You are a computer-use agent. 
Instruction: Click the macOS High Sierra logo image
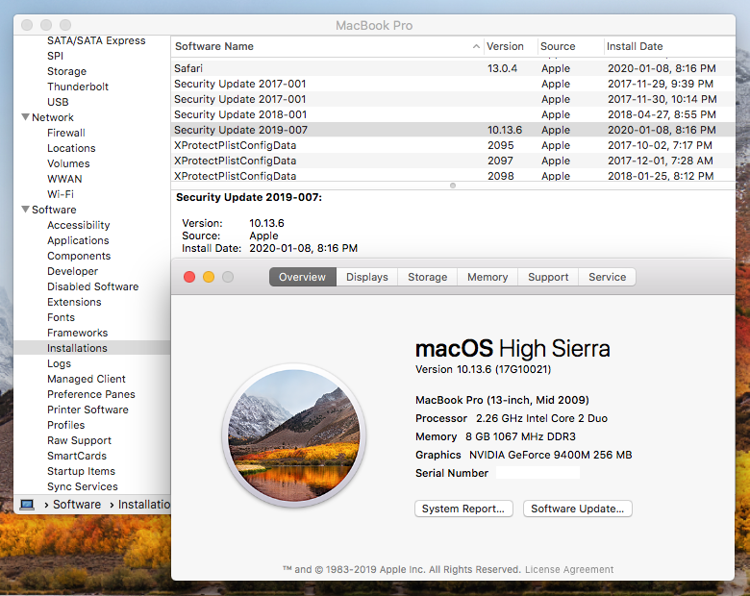(294, 435)
